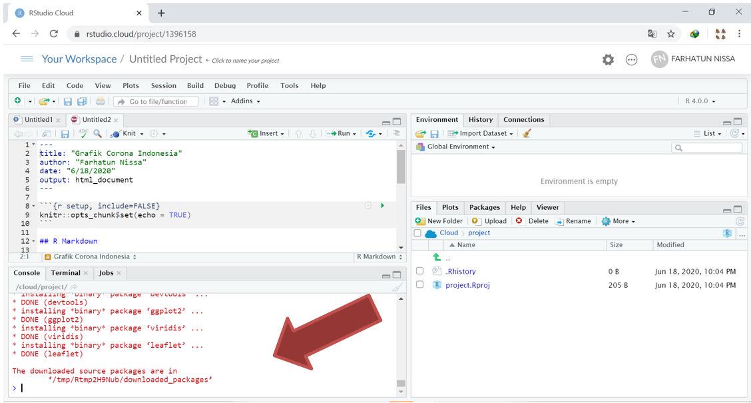Image resolution: width=751 pixels, height=403 pixels.
Task: Check the project.Rproj file checkbox
Action: tap(419, 284)
